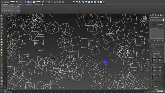This screenshot has height=93, width=165.
Task: Toggle the Avoid collisions checkbox
Action: 151,49
